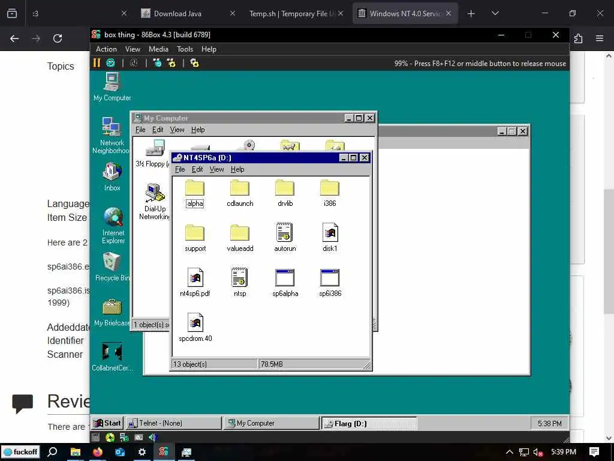Image resolution: width=614 pixels, height=461 pixels.
Task: Click the 86Box hard reset icon
Action: (111, 62)
